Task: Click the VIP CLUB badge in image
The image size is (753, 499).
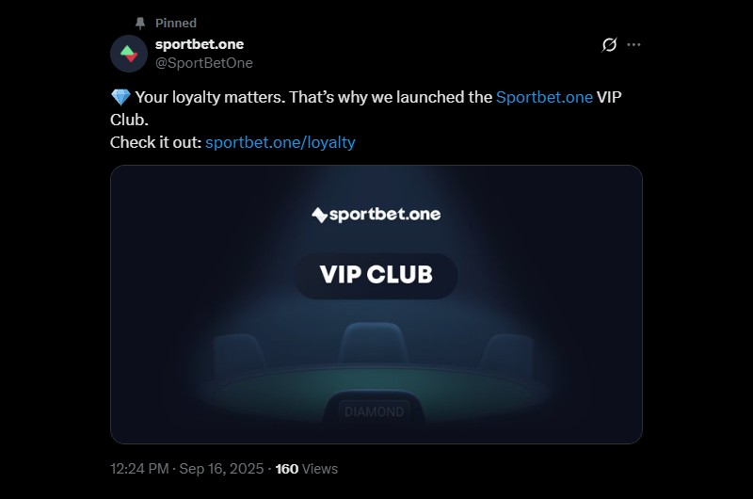Action: click(x=376, y=275)
